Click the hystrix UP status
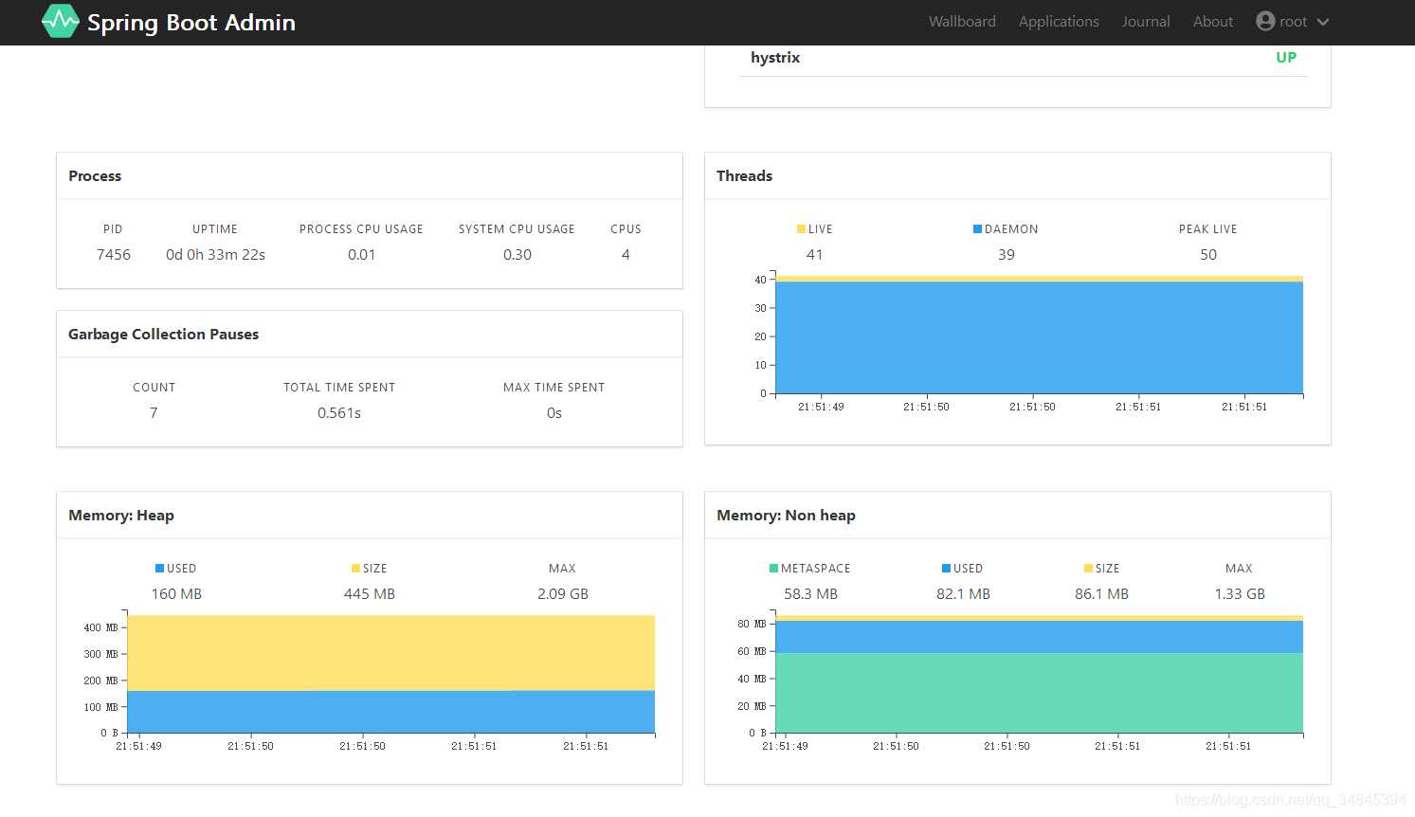The height and width of the screenshot is (817, 1415). click(1286, 58)
